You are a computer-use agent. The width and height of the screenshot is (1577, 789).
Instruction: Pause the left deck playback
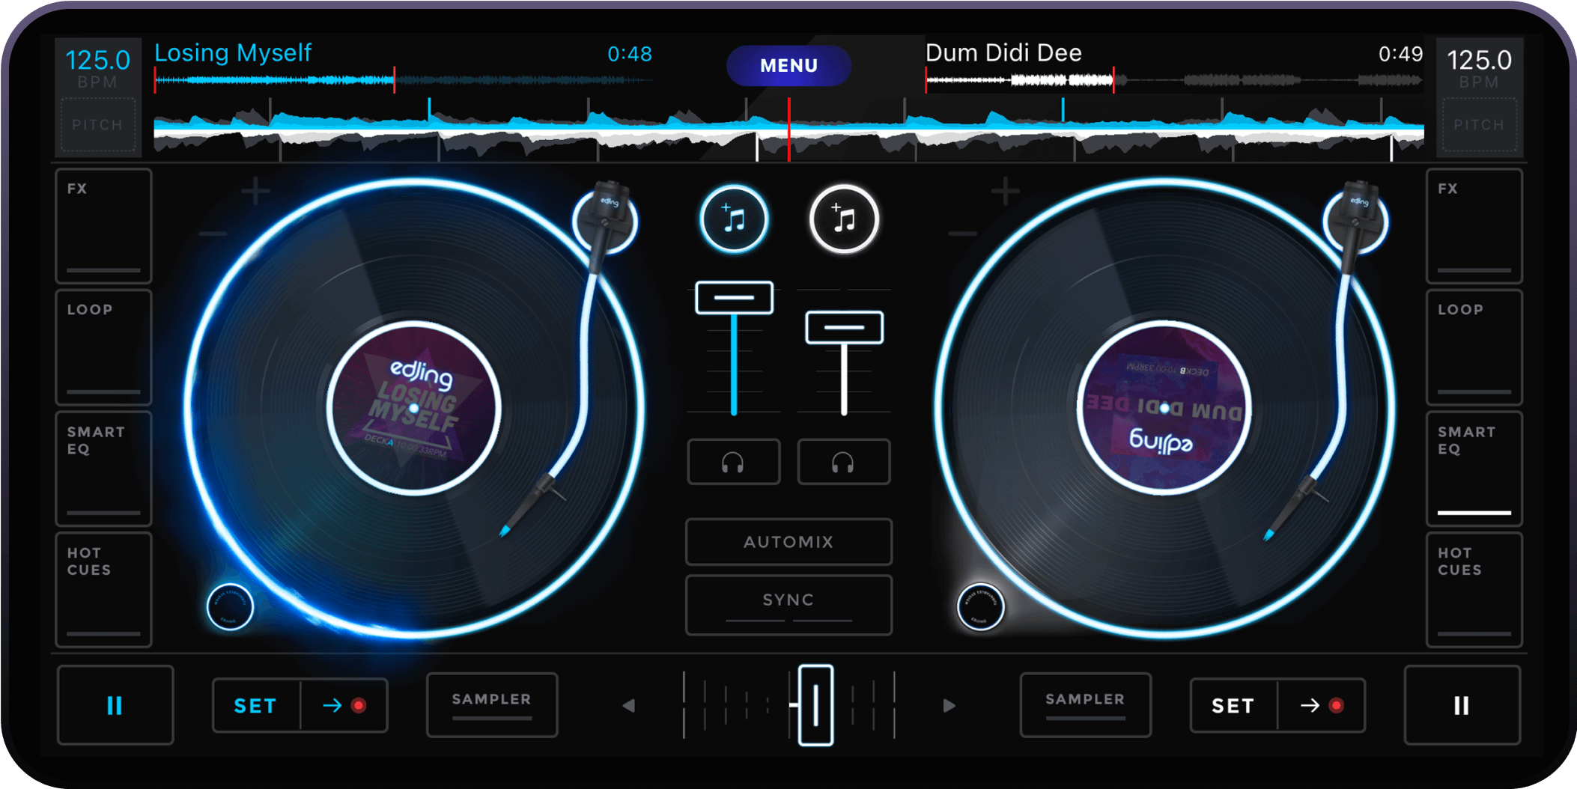tap(115, 705)
